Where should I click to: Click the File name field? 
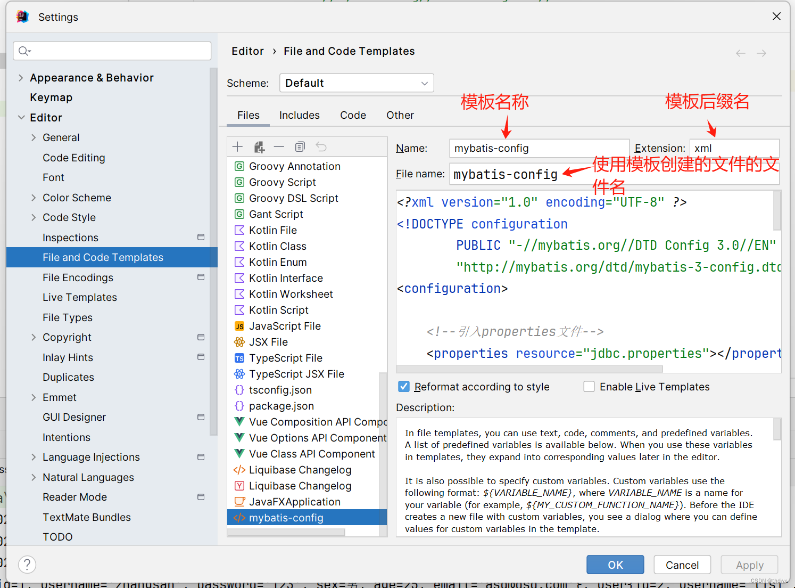coord(614,174)
